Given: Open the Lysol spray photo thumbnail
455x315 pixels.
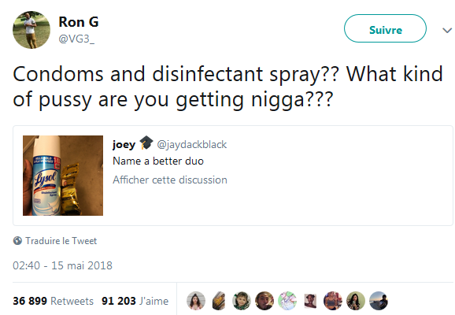Looking at the screenshot, I should 63,176.
